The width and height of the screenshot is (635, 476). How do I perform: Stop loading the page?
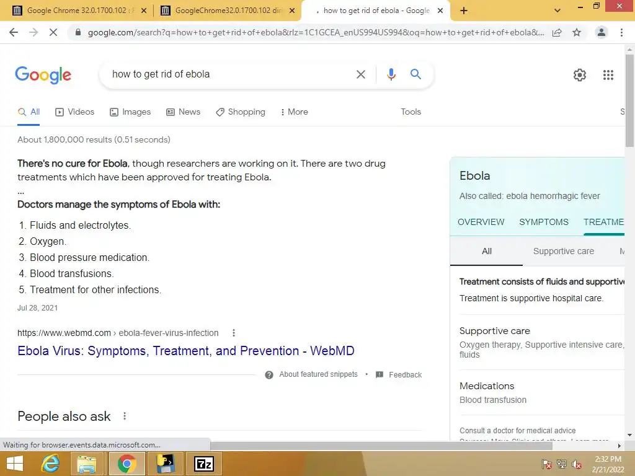pyautogui.click(x=53, y=32)
